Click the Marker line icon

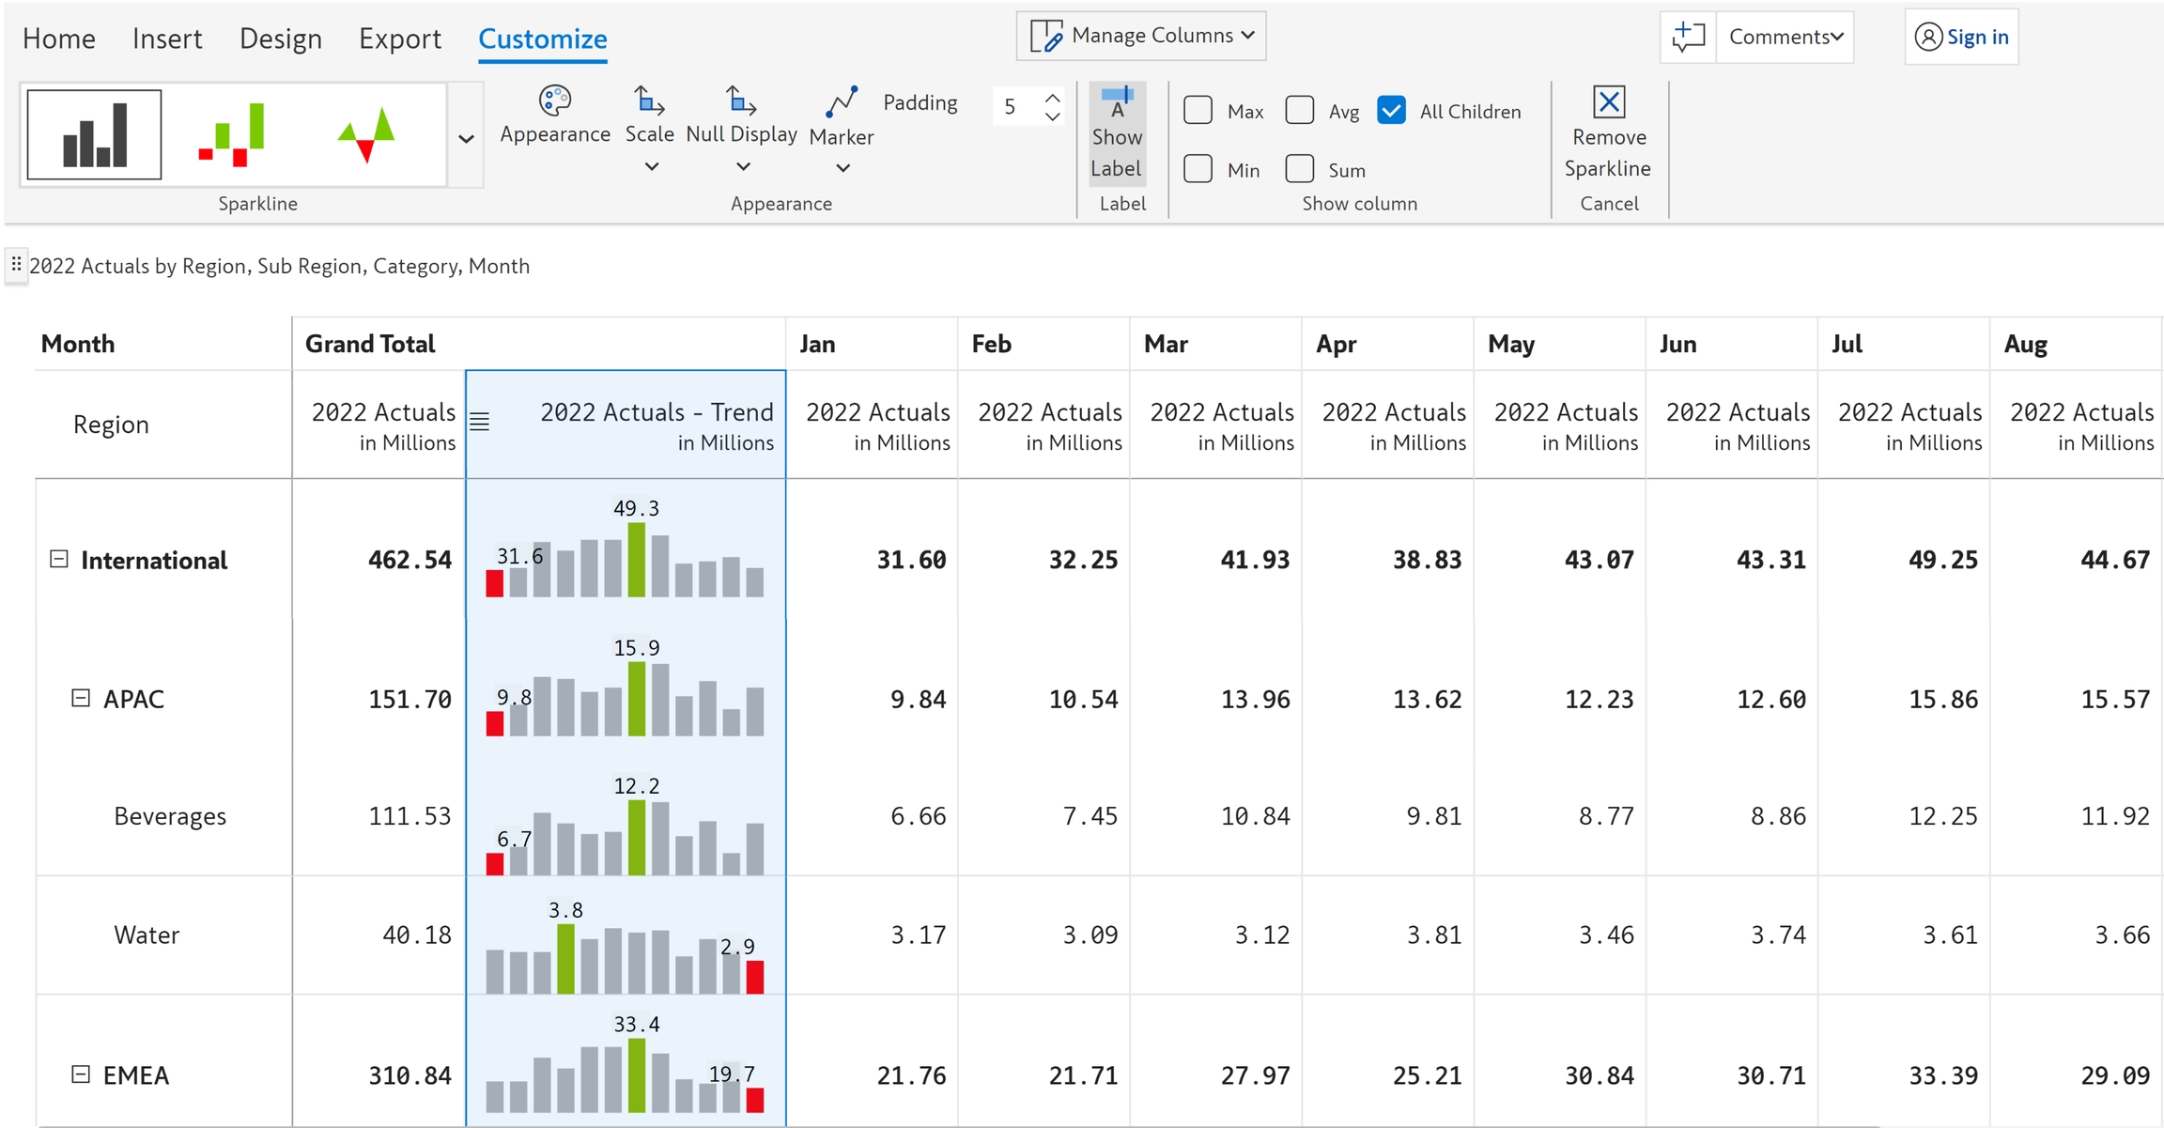[x=842, y=101]
